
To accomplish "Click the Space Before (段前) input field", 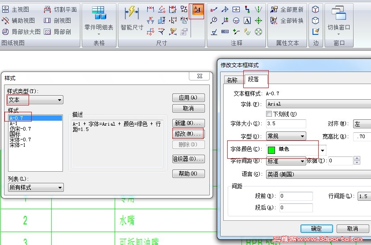I will (x=296, y=196).
